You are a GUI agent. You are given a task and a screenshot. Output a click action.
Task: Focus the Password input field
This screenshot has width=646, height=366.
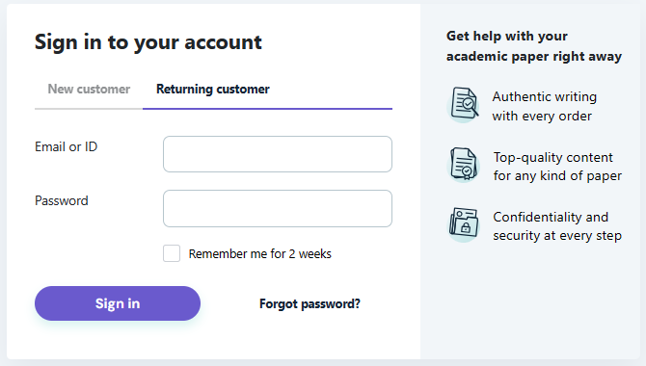point(278,208)
